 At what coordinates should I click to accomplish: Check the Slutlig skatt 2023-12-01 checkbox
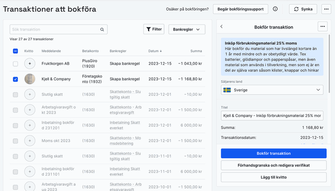[x=15, y=95]
